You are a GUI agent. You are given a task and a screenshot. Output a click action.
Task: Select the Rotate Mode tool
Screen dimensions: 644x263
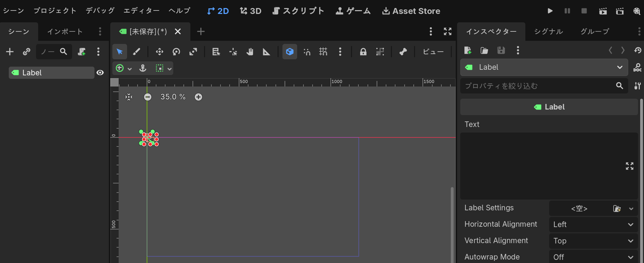[x=176, y=52]
